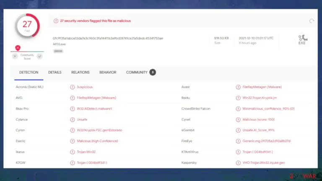Click the alert icon for Cynet result
The height and width of the screenshot is (181, 322).
(x=238, y=120)
